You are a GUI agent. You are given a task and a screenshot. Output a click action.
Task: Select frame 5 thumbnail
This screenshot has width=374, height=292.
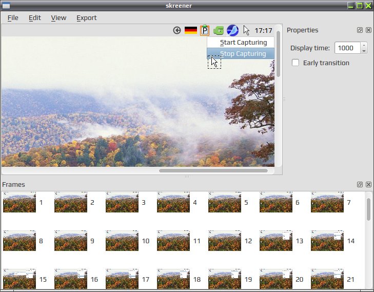(224, 202)
